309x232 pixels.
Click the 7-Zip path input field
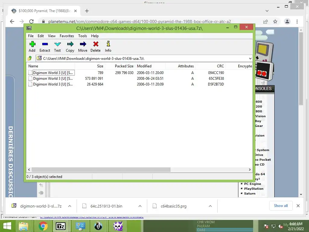coord(144,58)
